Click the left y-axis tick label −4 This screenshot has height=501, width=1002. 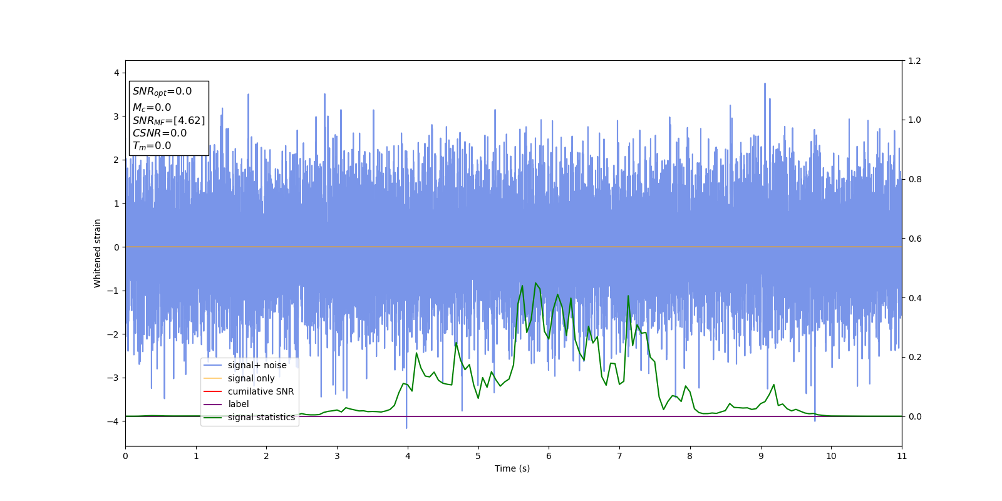pyautogui.click(x=113, y=421)
